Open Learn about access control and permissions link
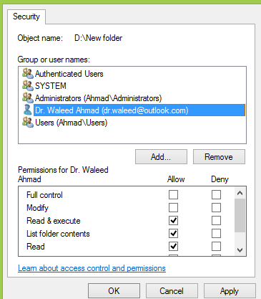The image size is (261, 299). point(92,268)
